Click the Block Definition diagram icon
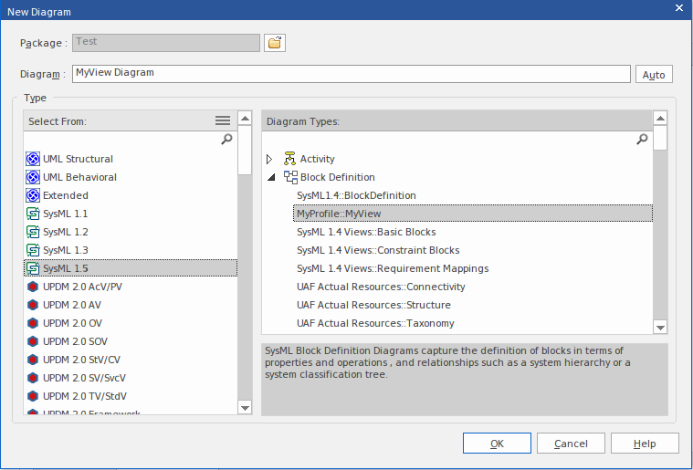 tap(290, 177)
